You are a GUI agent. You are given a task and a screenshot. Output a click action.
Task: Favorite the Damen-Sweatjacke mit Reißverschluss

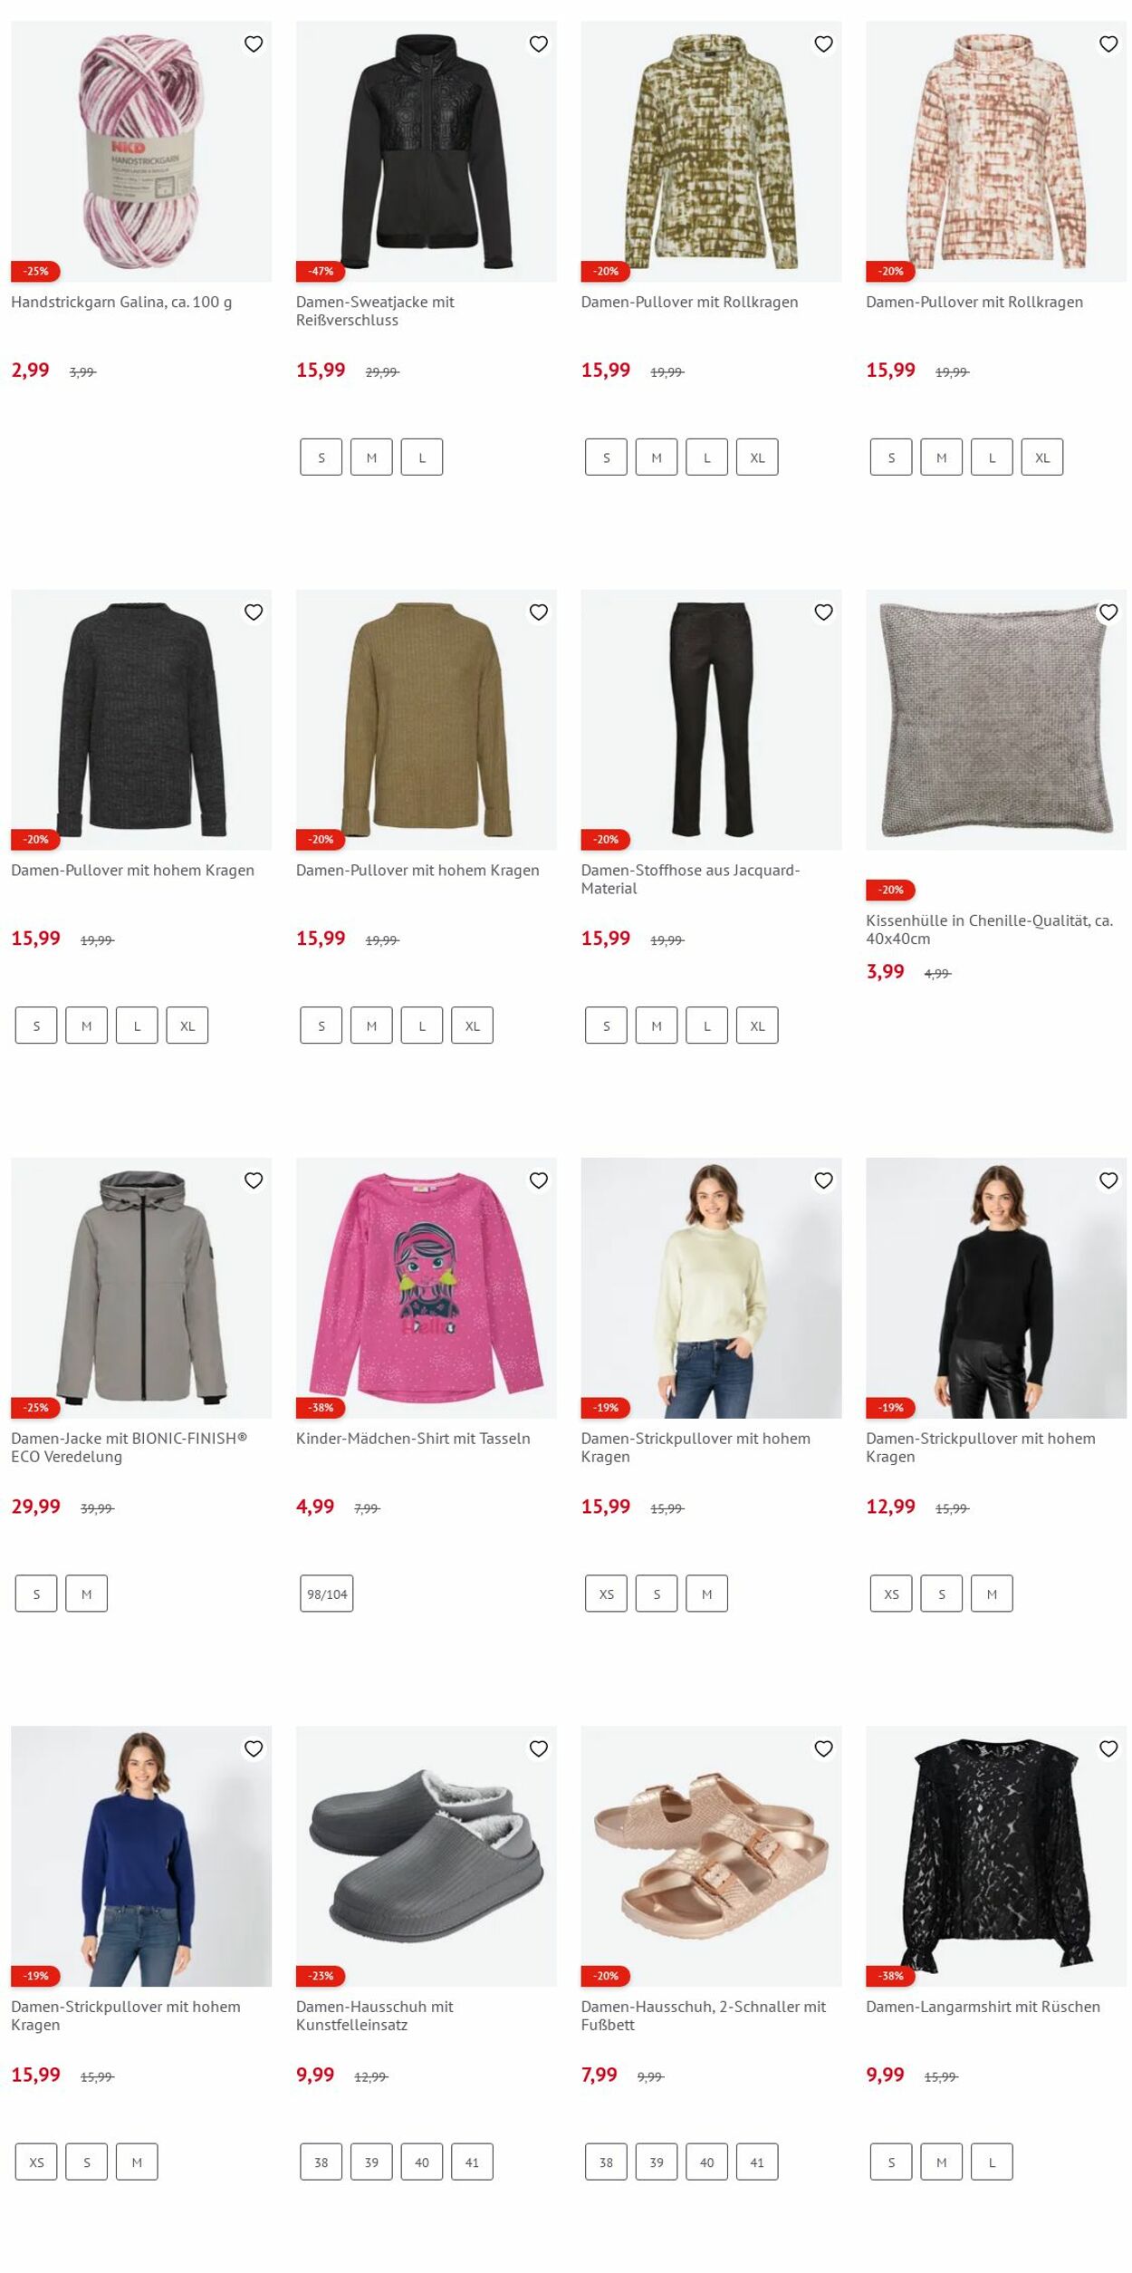pyautogui.click(x=539, y=43)
